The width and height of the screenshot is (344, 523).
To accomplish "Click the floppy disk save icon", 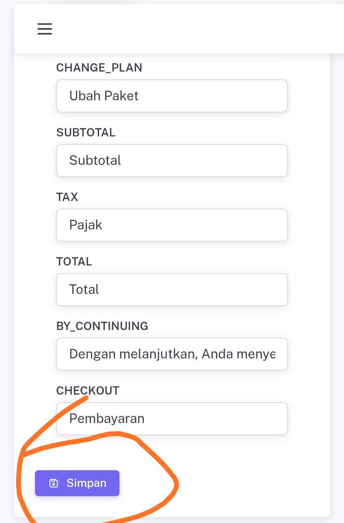I will point(53,483).
